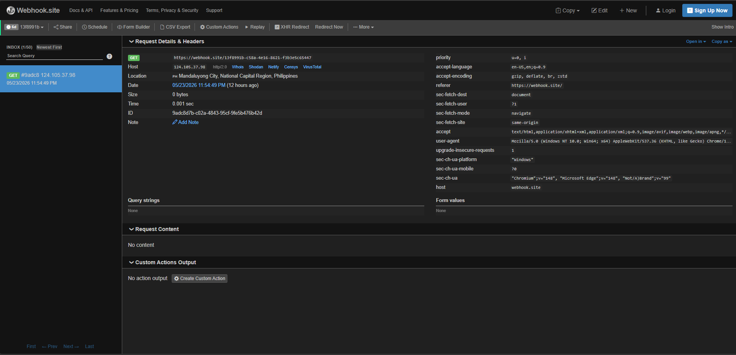This screenshot has width=736, height=355.
Task: Click the request URL text
Action: (242, 58)
